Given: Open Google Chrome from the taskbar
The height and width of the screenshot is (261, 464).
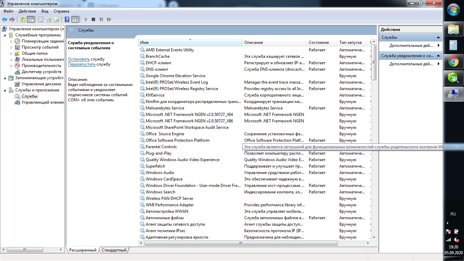Looking at the screenshot, I should [x=453, y=62].
